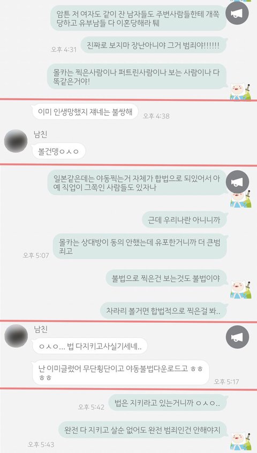Viewport: 257px width, 453px height.
Task: Select the 남친 name above 볼건뎅ㅇㅅㅇ
Action: (40, 135)
